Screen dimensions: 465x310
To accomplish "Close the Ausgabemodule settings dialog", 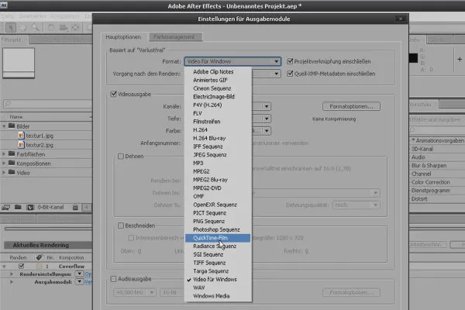I will [401, 19].
